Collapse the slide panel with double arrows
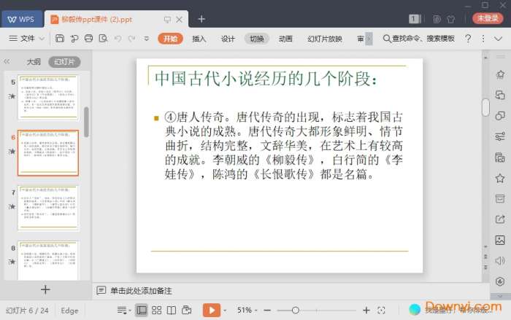 click(x=7, y=61)
